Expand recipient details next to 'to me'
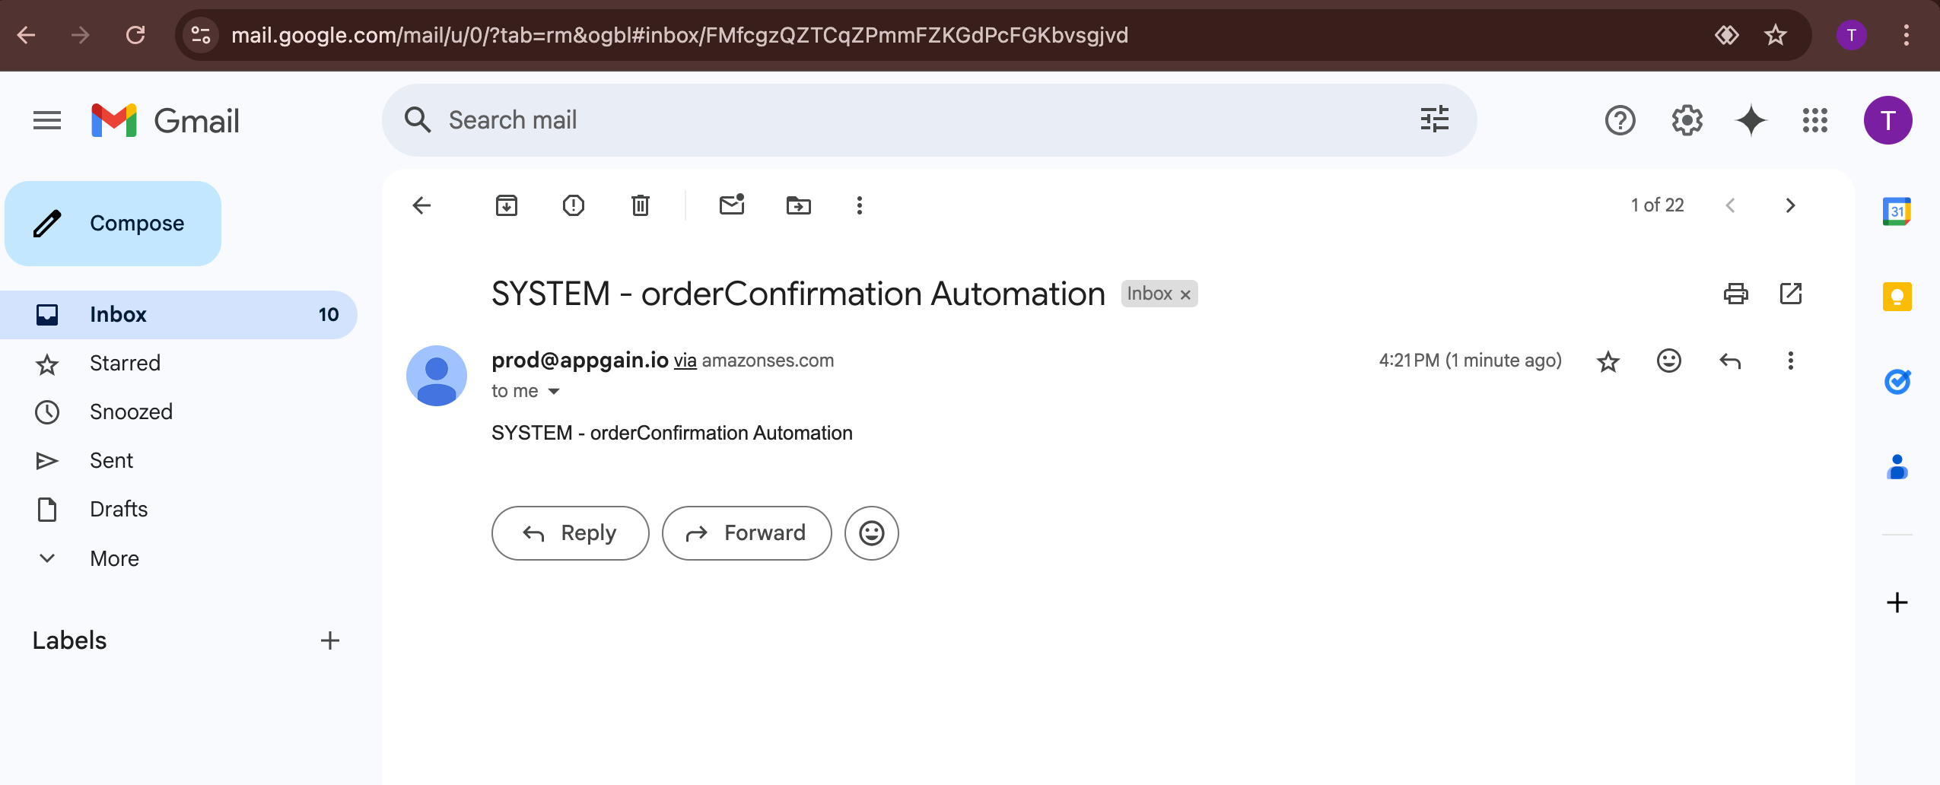 tap(554, 392)
